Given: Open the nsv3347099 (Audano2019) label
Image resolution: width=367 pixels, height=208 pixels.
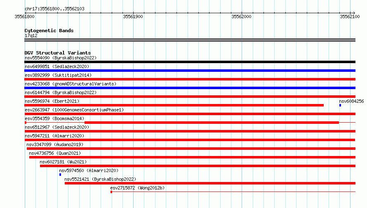Looking at the screenshot, I should [x=55, y=144].
